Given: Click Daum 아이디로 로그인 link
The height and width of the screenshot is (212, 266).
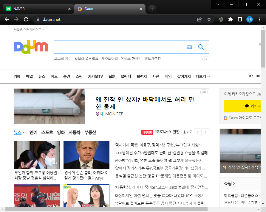Looking at the screenshot, I should tap(242, 118).
